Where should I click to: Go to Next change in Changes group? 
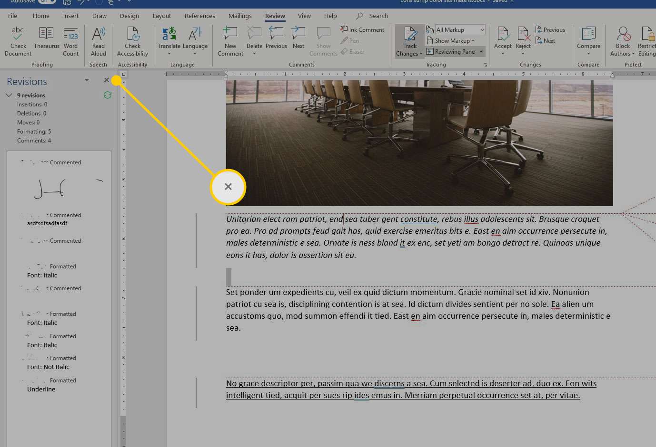[x=546, y=41]
